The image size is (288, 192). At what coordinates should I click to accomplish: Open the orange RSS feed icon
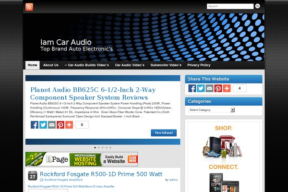click(x=29, y=7)
